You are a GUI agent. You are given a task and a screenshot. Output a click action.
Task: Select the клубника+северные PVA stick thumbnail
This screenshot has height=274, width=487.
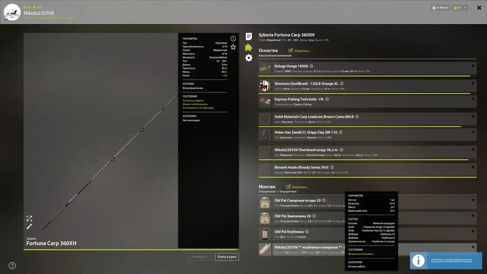click(265, 250)
